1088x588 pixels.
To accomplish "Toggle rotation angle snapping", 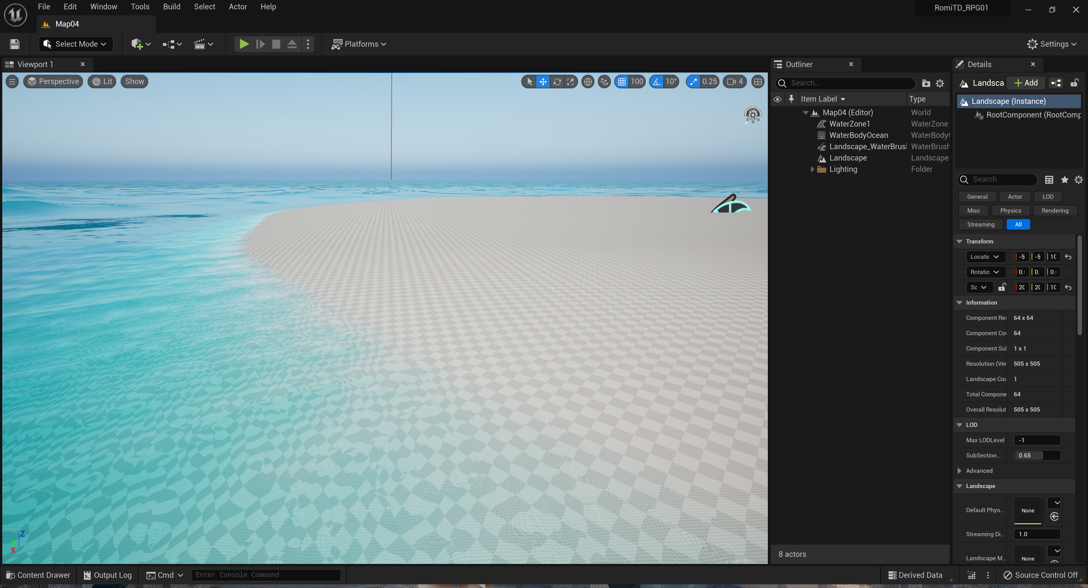I will pos(657,82).
